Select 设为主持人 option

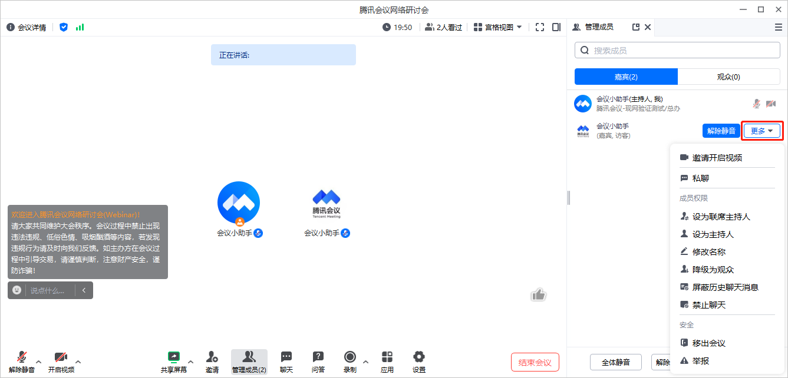pos(728,234)
